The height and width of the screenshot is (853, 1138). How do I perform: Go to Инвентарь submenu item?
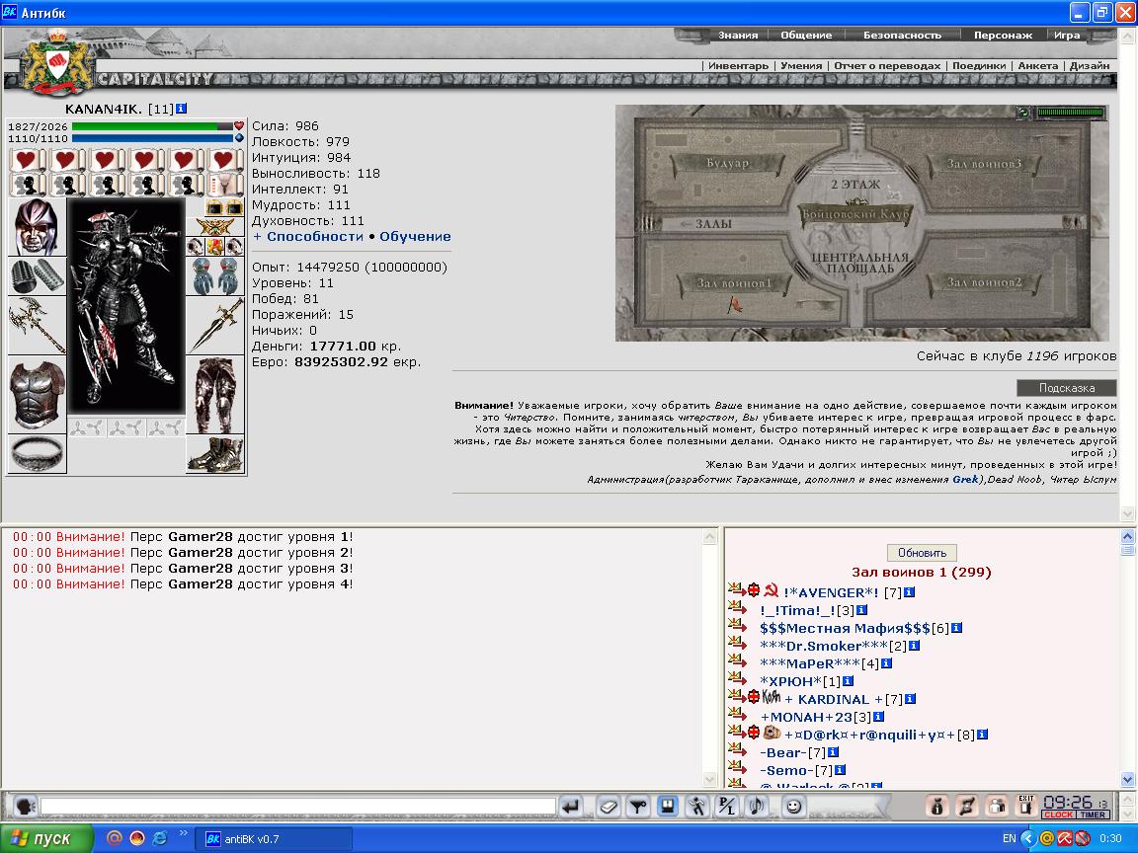(738, 65)
